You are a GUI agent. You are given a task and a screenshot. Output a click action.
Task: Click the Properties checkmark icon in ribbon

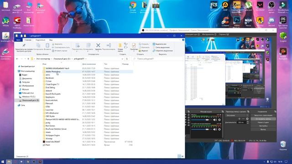(x=134, y=46)
